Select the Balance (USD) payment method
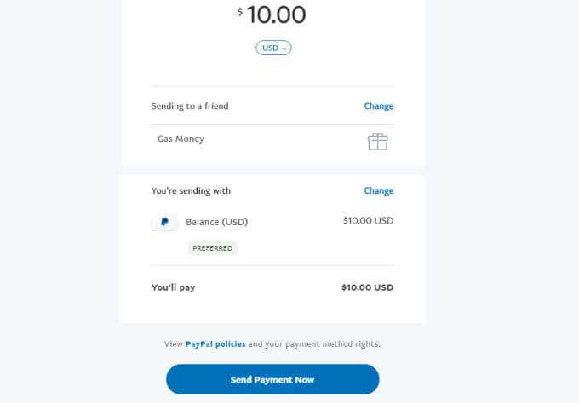The width and height of the screenshot is (579, 403). (216, 222)
